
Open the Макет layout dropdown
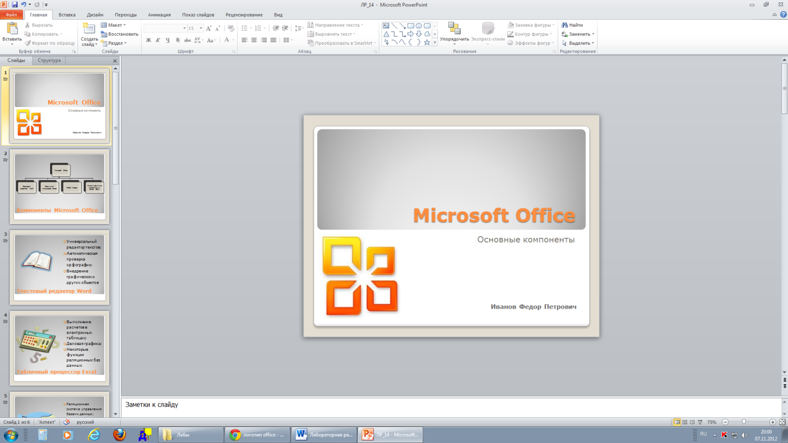(x=114, y=25)
